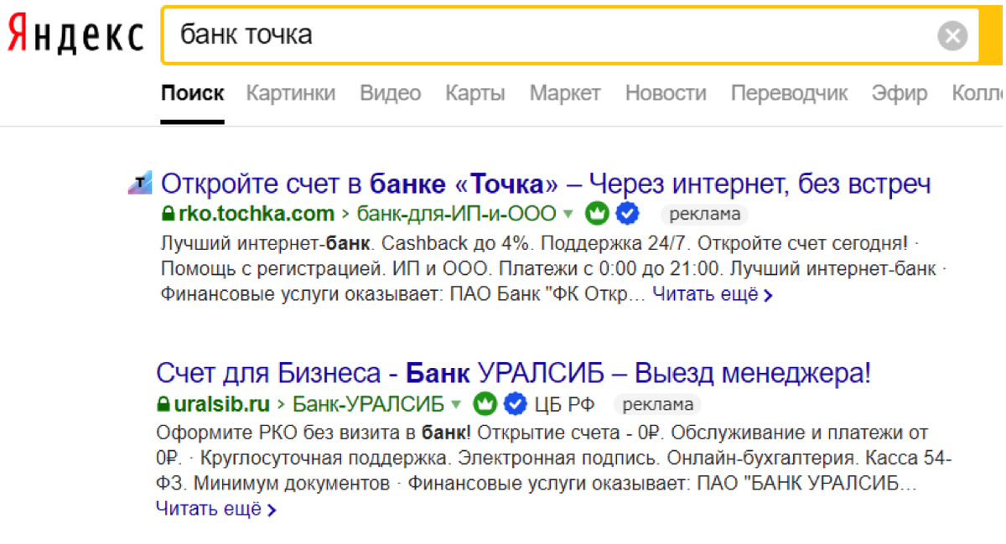This screenshot has height=544, width=1006.
Task: Switch to the Видео tab
Action: click(390, 93)
